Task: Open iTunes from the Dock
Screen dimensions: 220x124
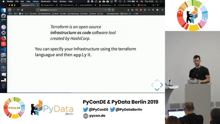Action: tap(3, 27)
